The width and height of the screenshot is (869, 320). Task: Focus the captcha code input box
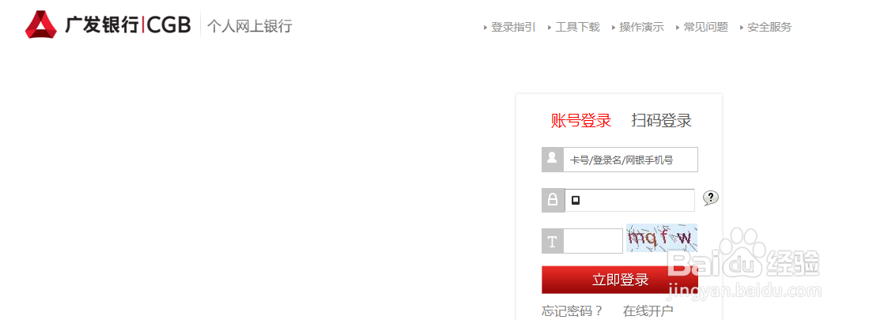pos(593,242)
